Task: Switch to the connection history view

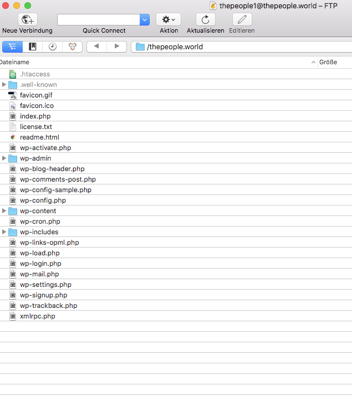Action: 52,47
